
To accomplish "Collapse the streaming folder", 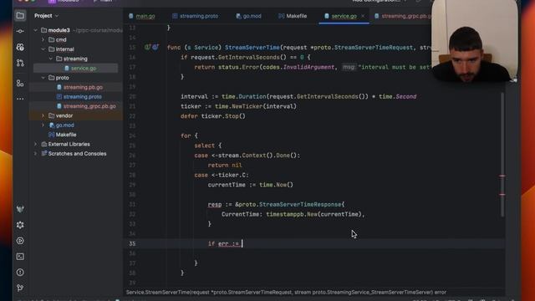I will [x=50, y=59].
